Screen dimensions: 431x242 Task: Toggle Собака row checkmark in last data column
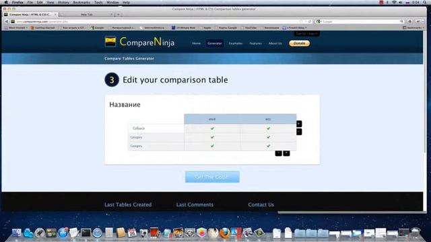(x=268, y=128)
